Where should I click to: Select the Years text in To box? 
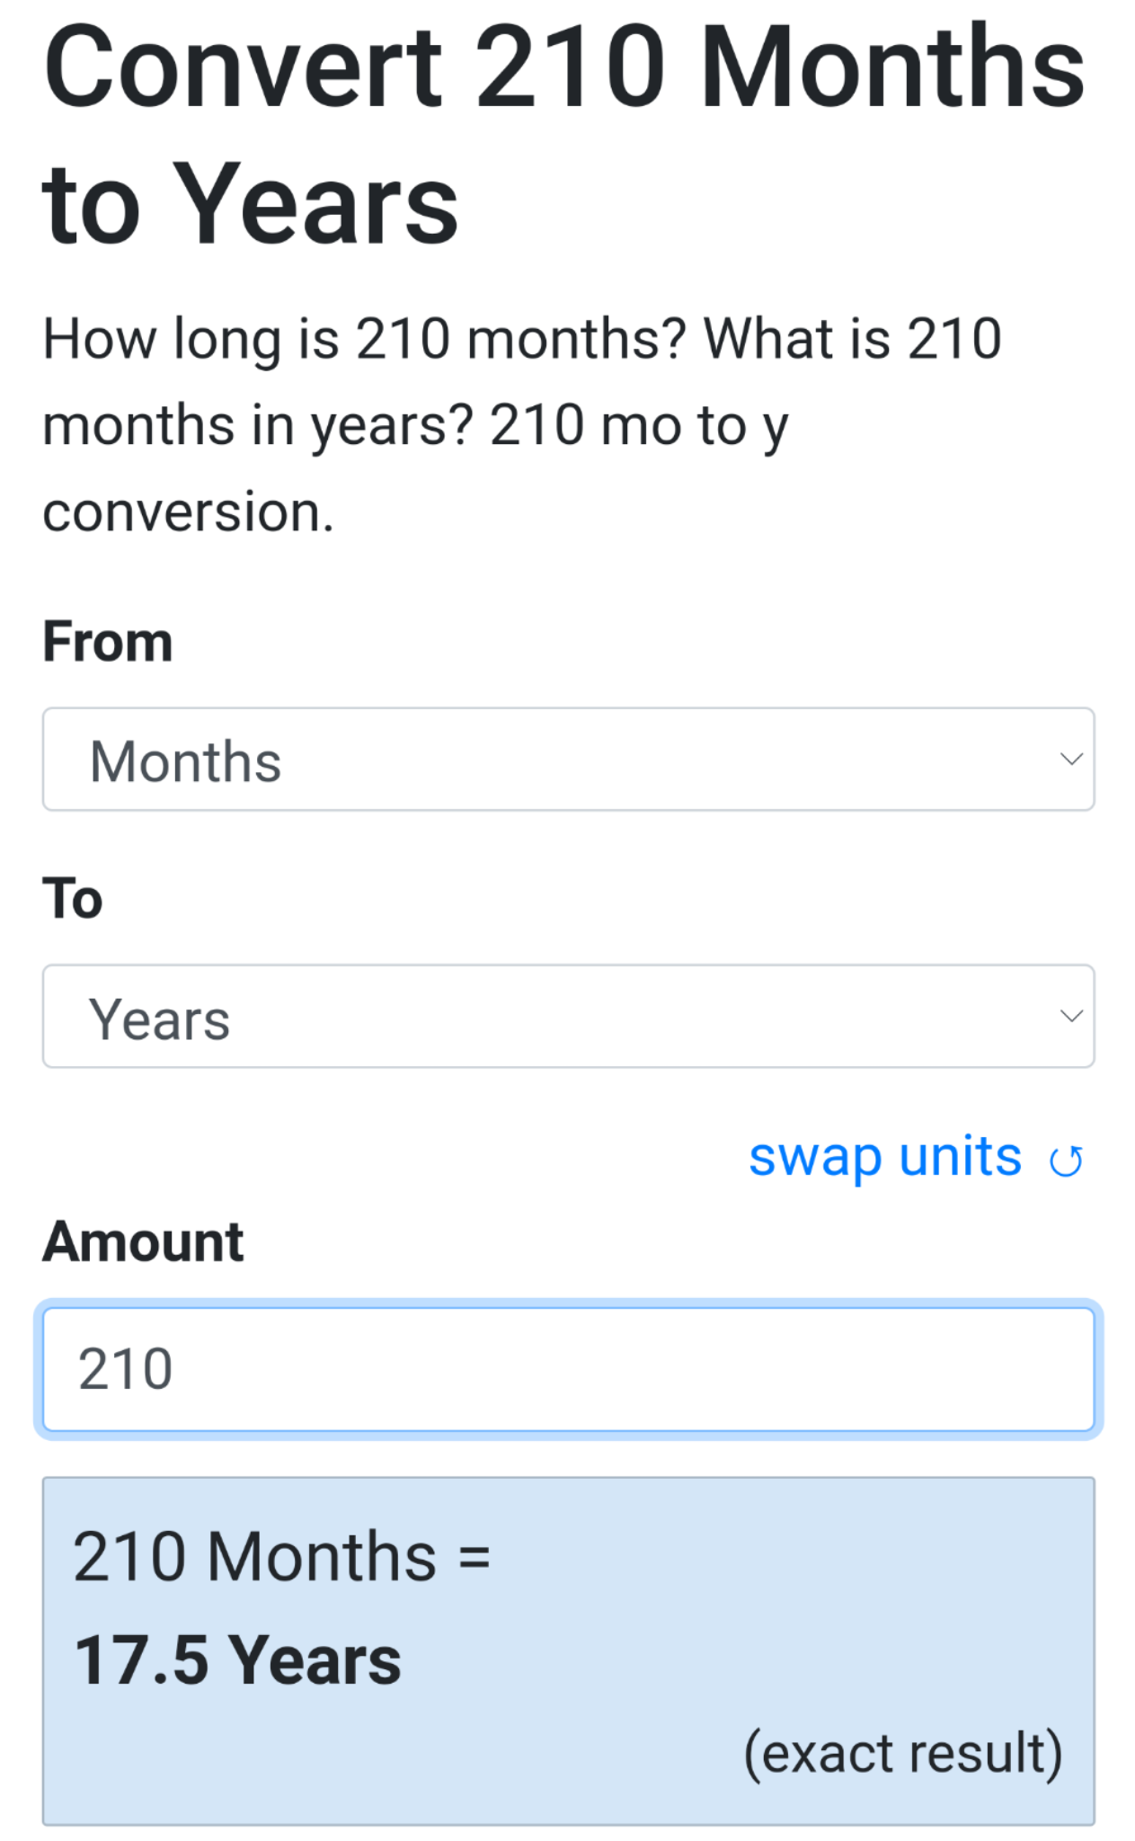point(159,1020)
